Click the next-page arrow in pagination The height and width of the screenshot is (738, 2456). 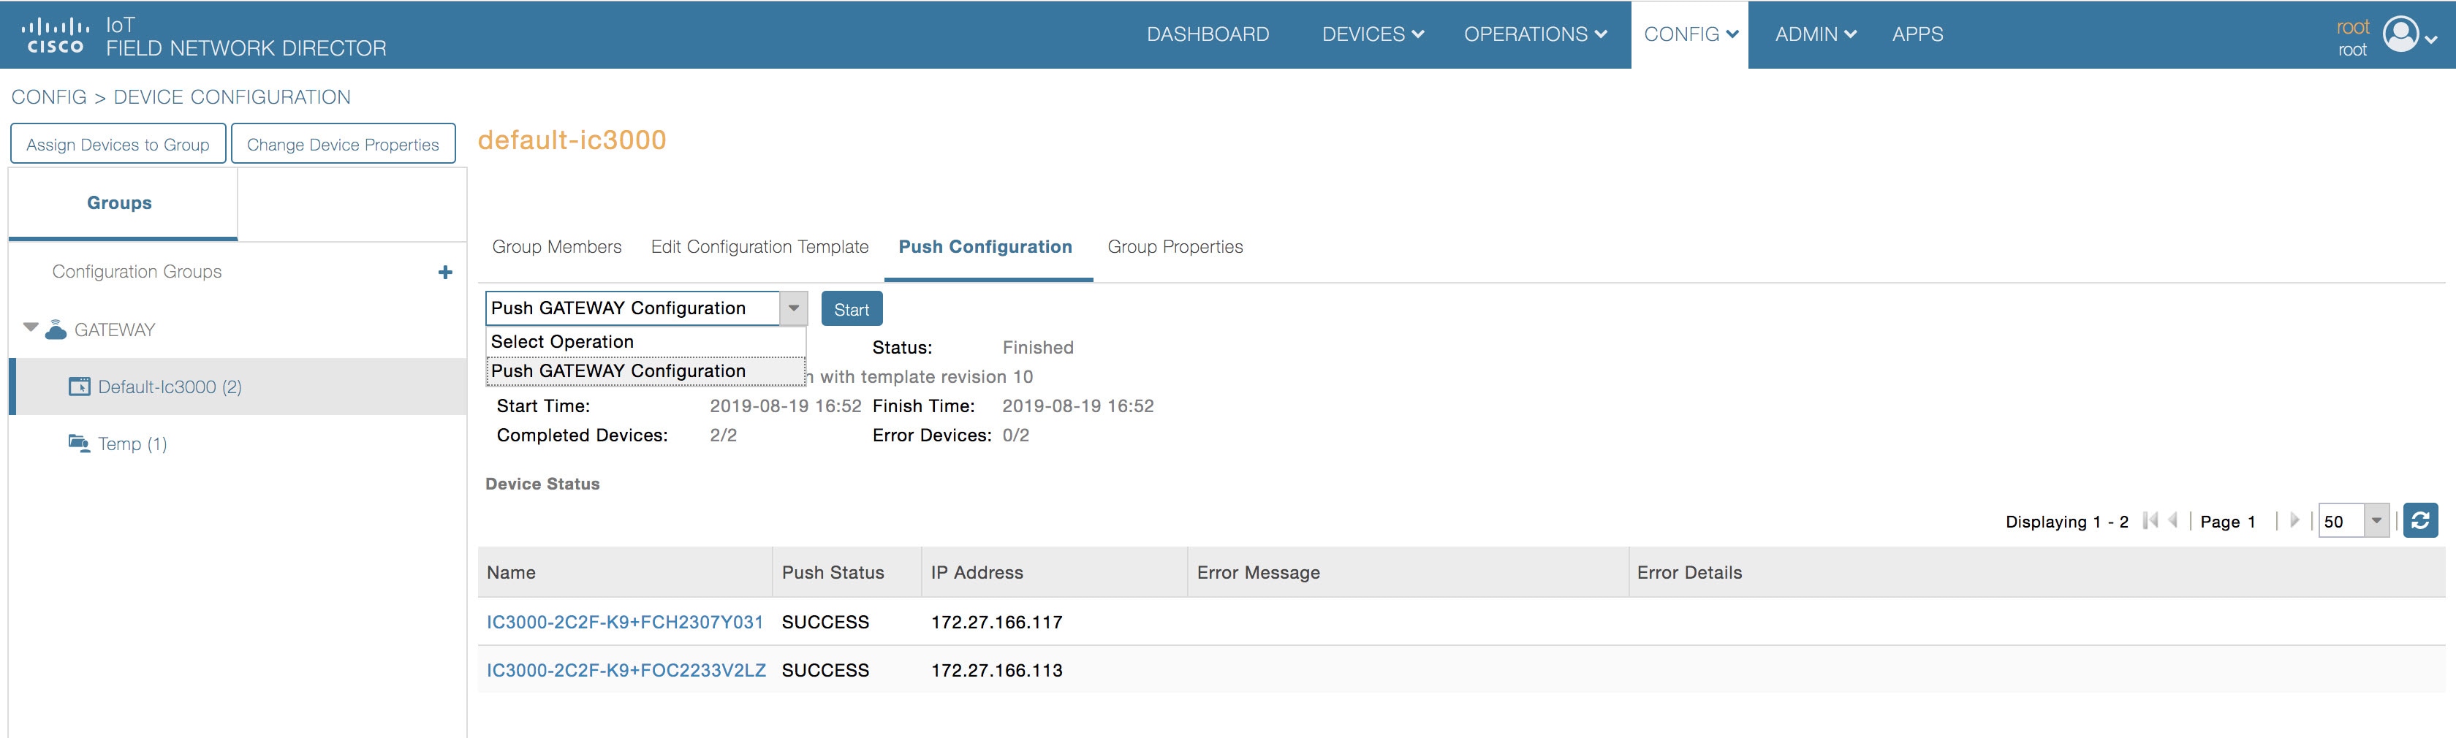pos(2293,520)
